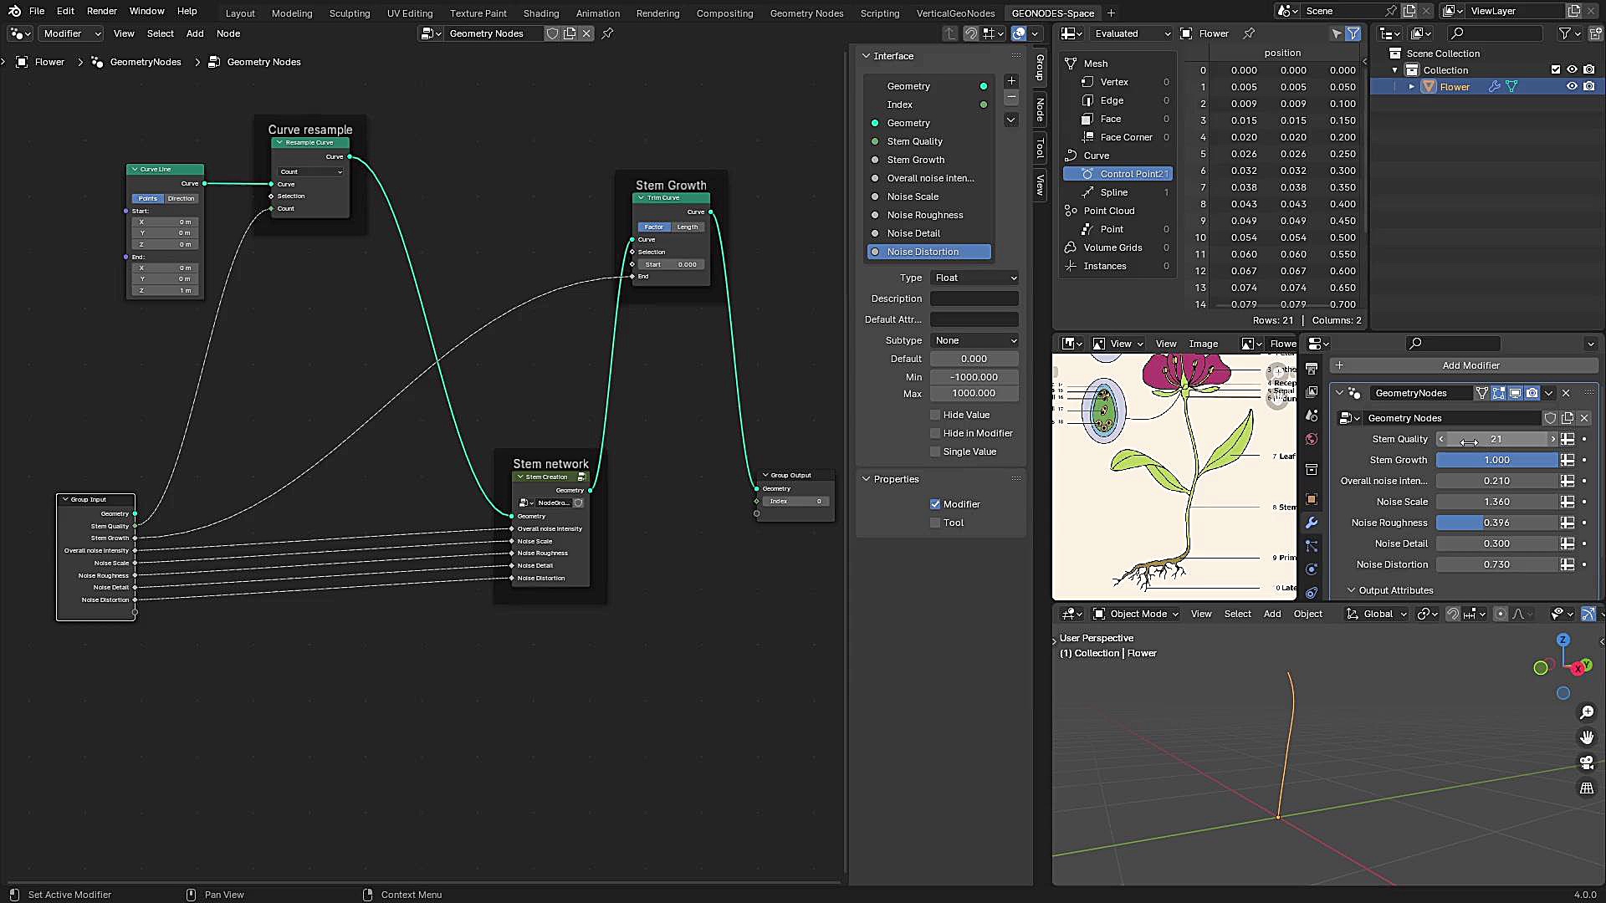Pin the Geometry Nodes tree
This screenshot has width=1606, height=903.
[608, 33]
